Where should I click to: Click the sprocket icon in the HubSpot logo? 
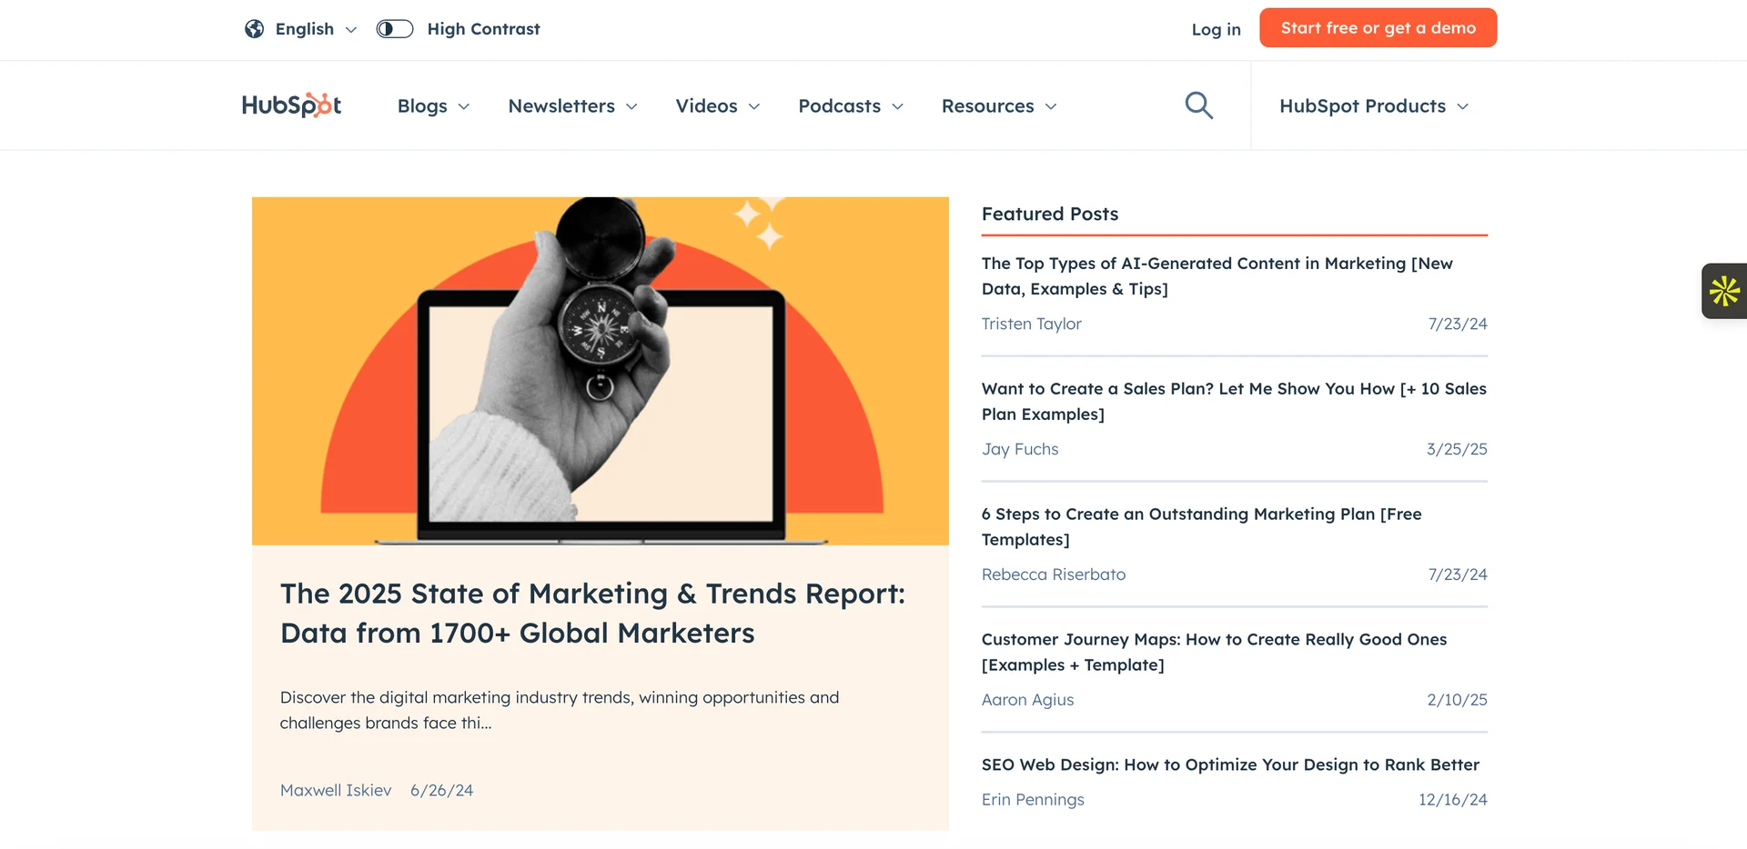point(325,105)
